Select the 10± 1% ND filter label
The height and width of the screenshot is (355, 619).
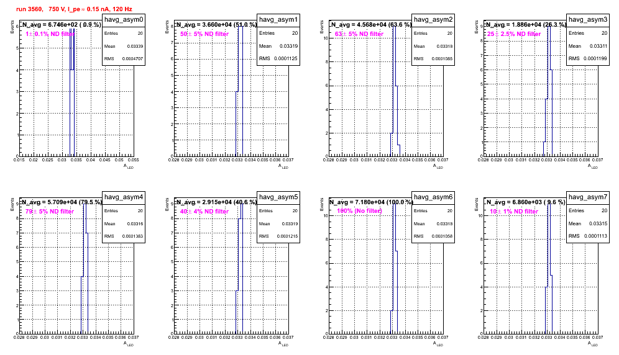[x=514, y=212]
